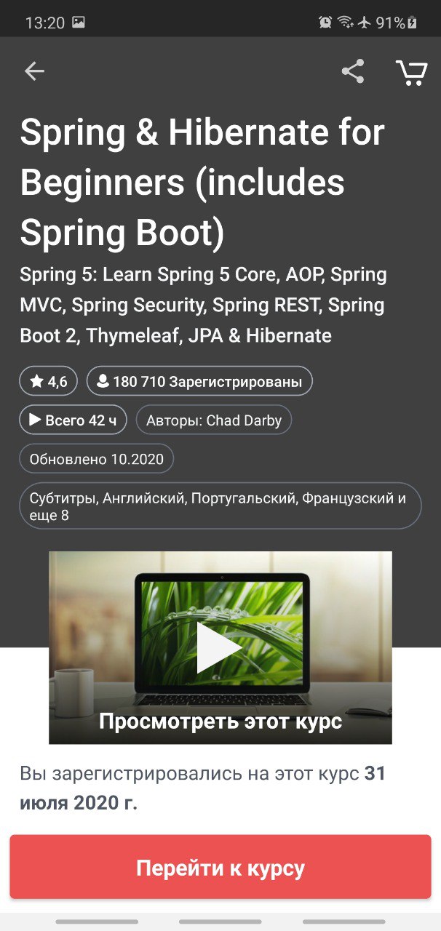441x931 pixels.
Task: Tap the airplane mode status icon
Action: tap(364, 23)
